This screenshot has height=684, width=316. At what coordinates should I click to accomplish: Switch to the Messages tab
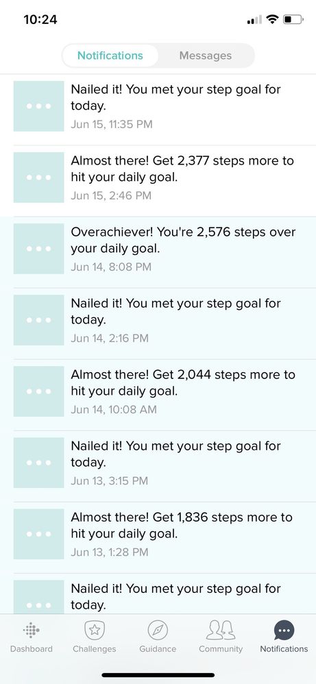tap(206, 56)
